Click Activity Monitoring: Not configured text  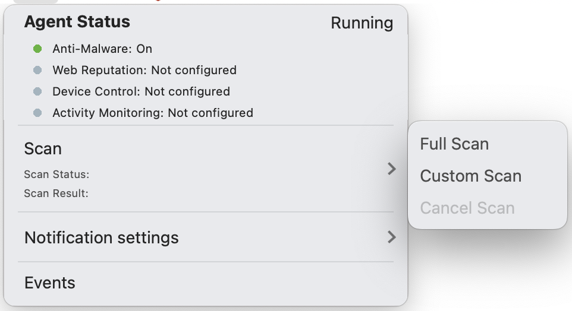coord(152,113)
